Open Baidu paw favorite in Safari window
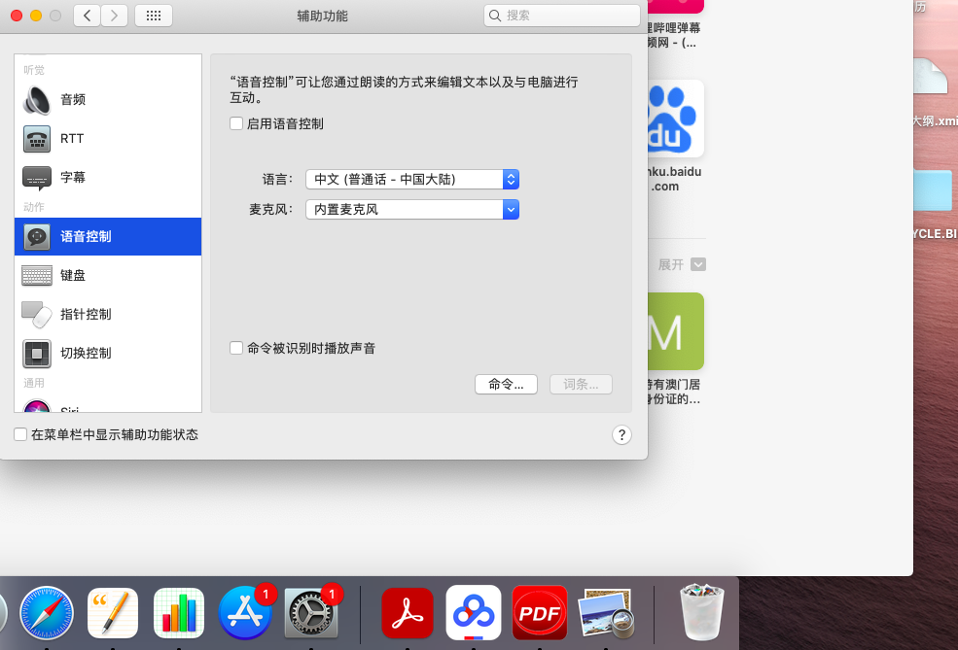The height and width of the screenshot is (650, 958). 676,119
